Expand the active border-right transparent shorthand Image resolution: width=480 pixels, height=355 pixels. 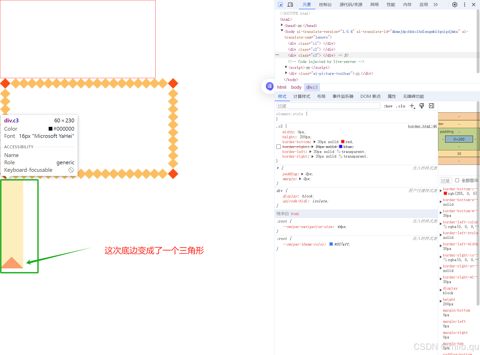click(x=313, y=156)
